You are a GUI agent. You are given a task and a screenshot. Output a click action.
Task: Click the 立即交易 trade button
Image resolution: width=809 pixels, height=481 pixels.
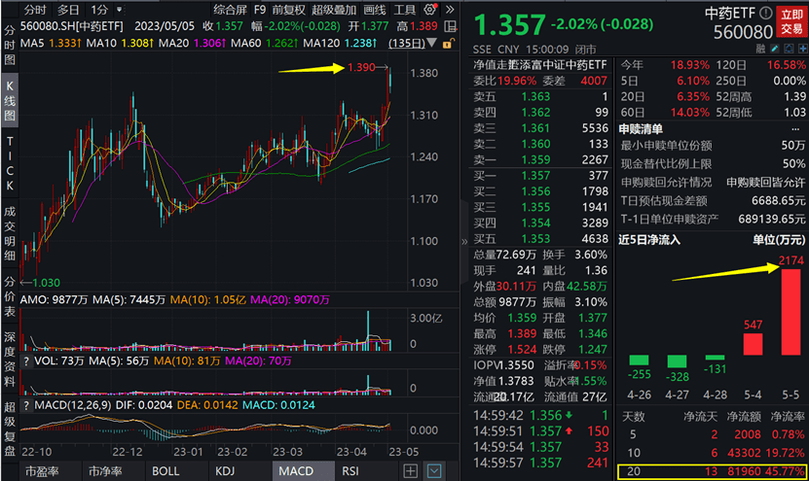[x=791, y=21]
